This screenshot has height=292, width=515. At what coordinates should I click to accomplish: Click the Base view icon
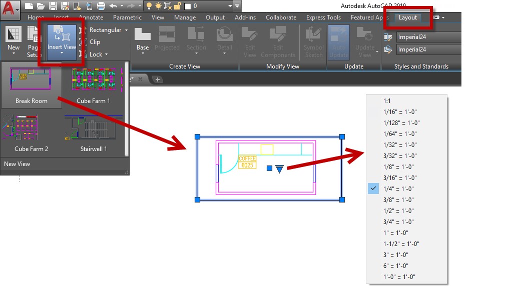143,39
